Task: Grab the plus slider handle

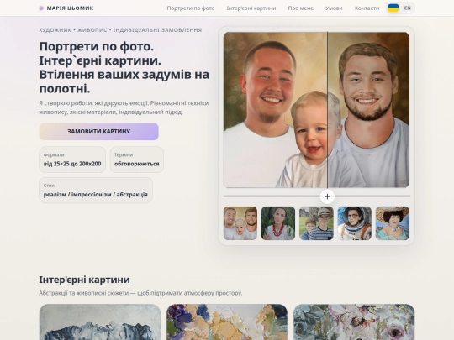Action: click(x=327, y=196)
